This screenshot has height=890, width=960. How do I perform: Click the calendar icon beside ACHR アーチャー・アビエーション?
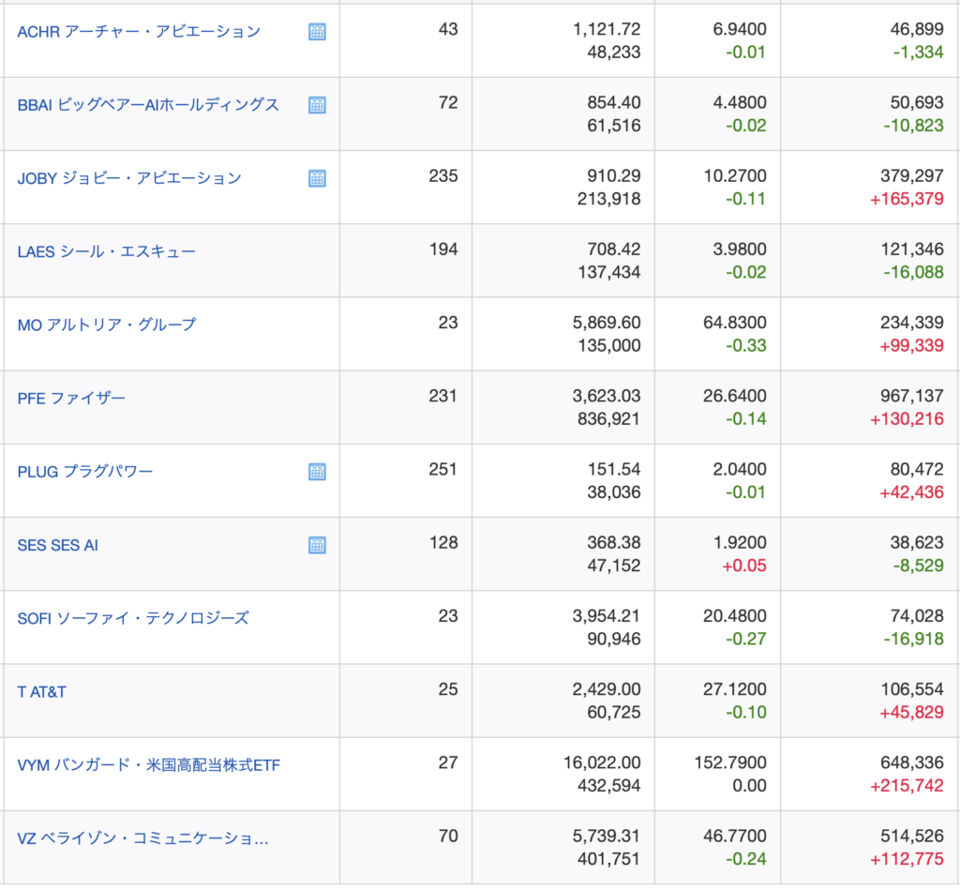point(317,32)
